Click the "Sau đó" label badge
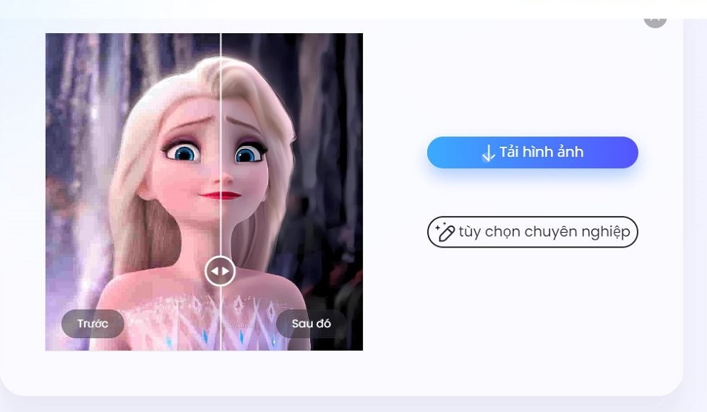Viewport: 707px width, 412px height. click(311, 324)
